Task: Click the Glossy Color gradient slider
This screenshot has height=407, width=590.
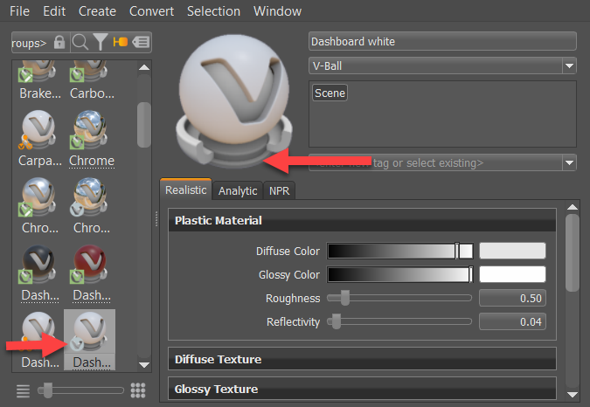Action: point(400,275)
